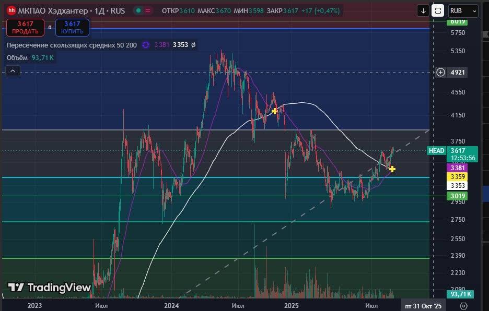
Task: Click the pink approximate-equals data icon
Action: (x=148, y=10)
